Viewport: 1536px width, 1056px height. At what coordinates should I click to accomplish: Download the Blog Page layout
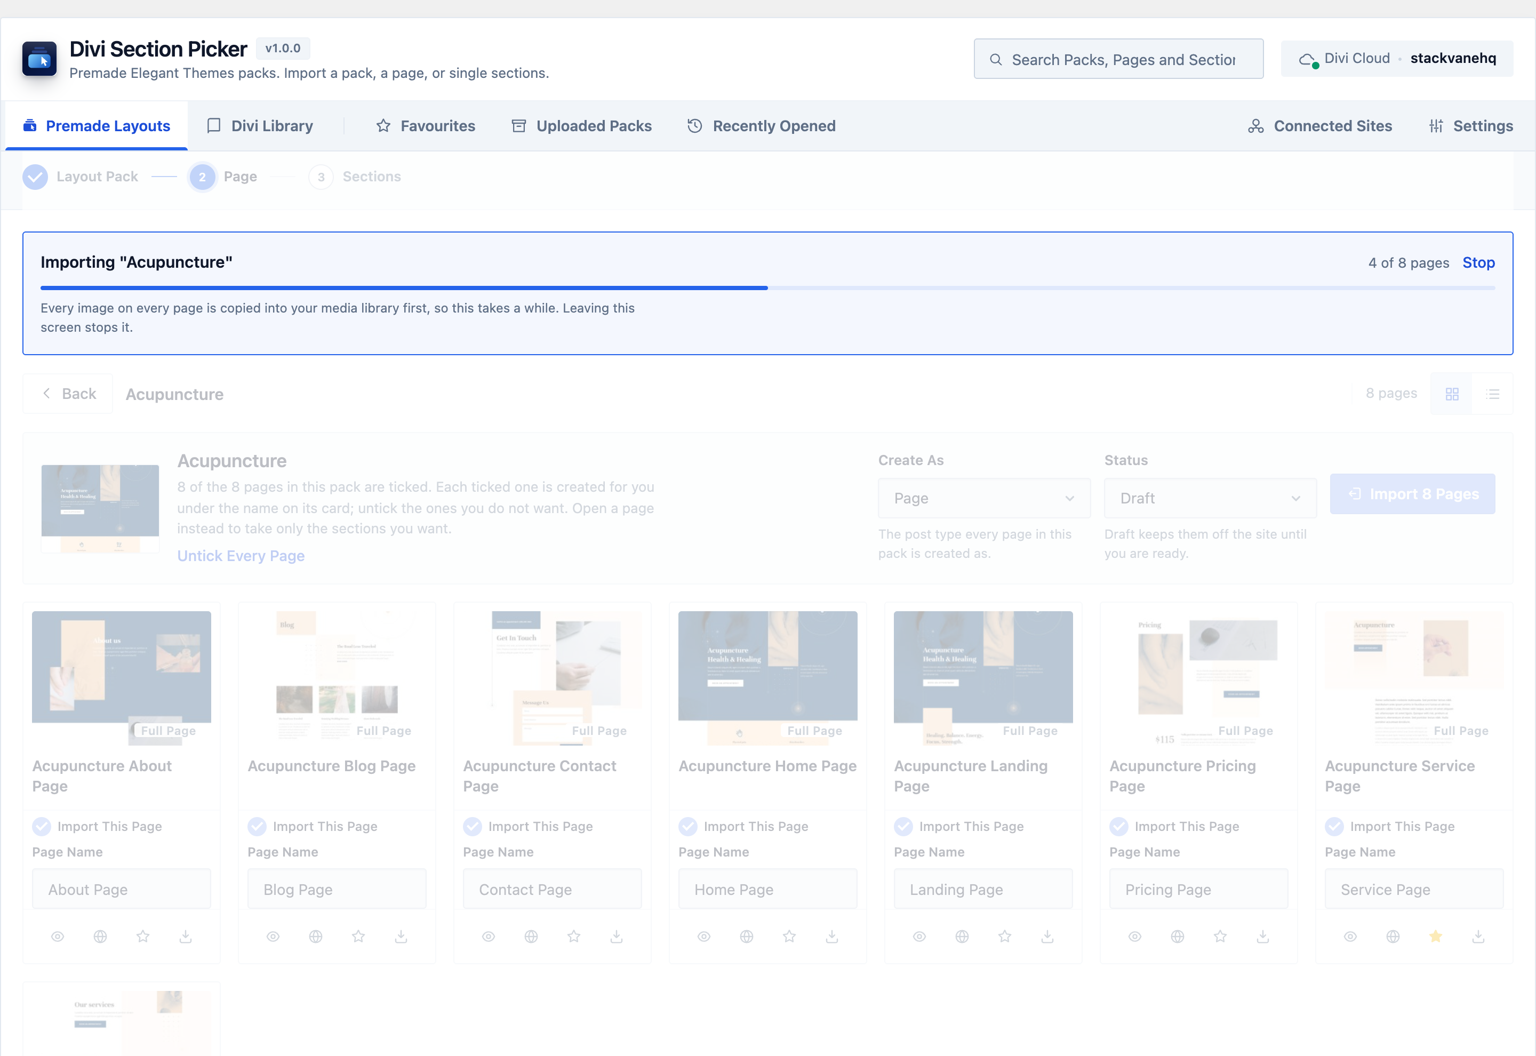[x=401, y=936]
